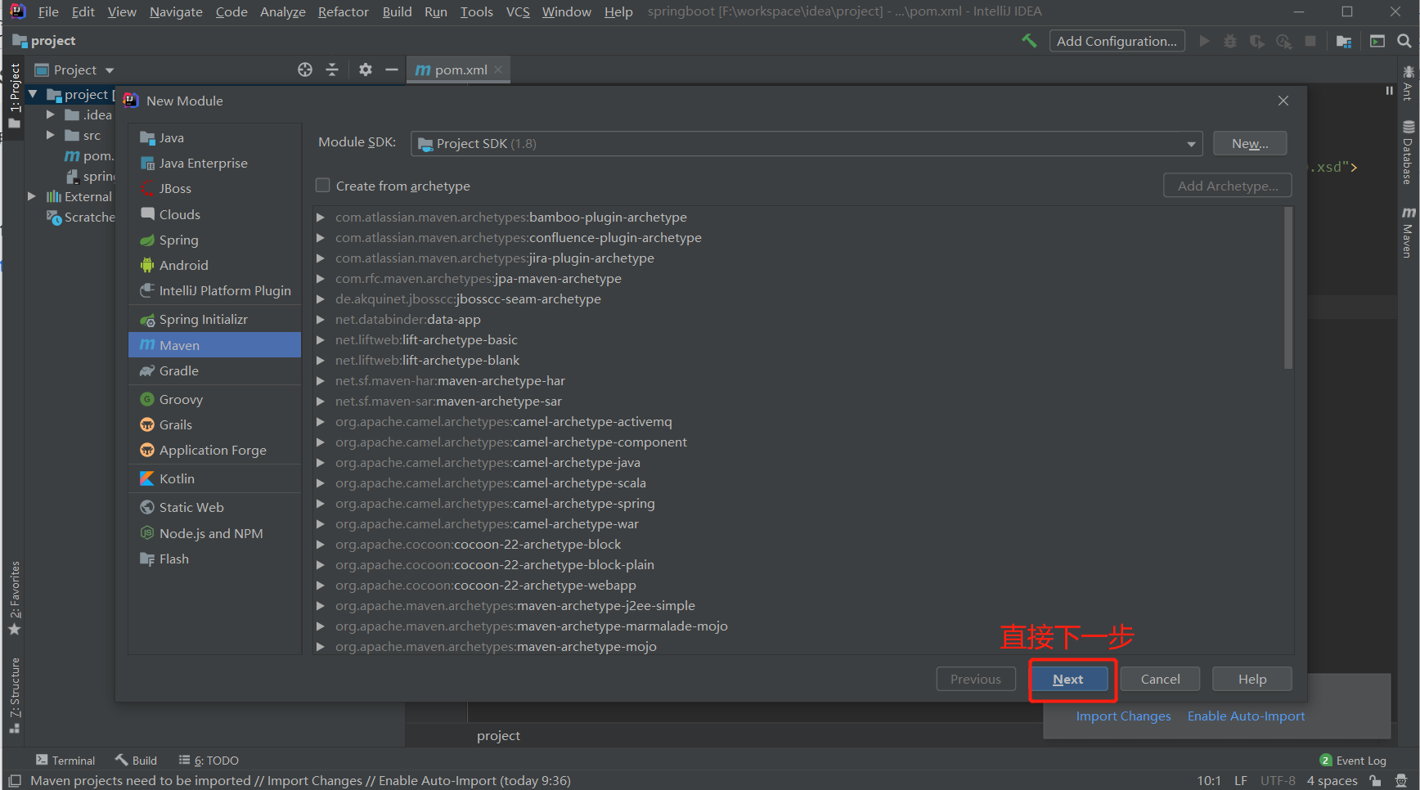Image resolution: width=1420 pixels, height=790 pixels.
Task: Select Java Enterprise module type
Action: [x=214, y=163]
